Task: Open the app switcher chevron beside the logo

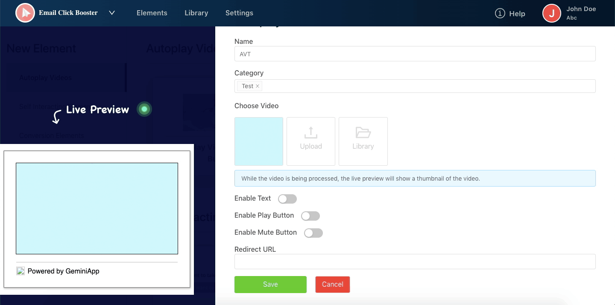Action: [x=112, y=13]
